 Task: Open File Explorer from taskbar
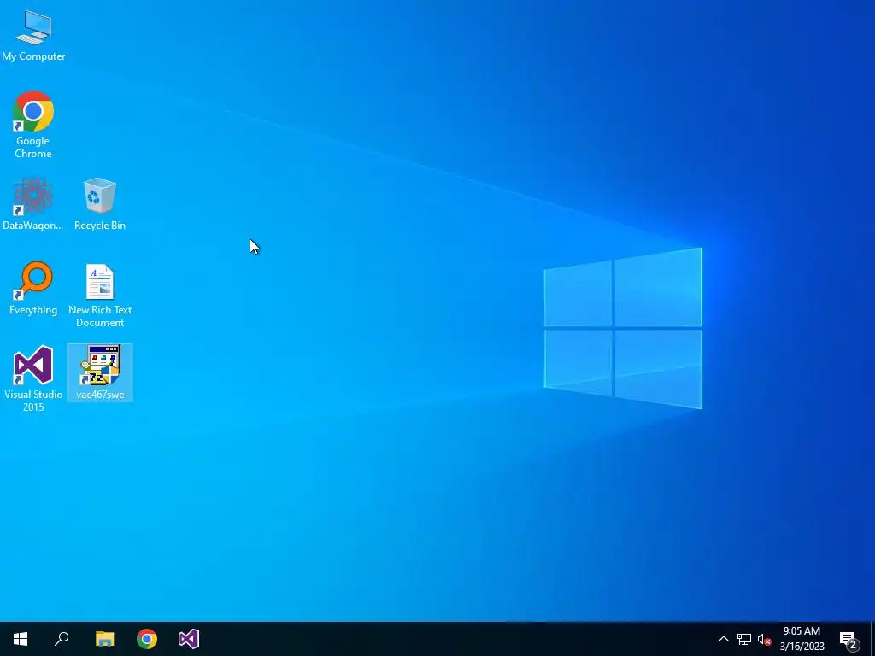tap(104, 639)
